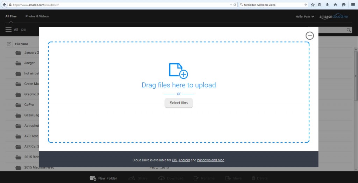Screen dimensions: 358x183
Task: Open the URL bar history dropdown arrow
Action: [x=230, y=5]
